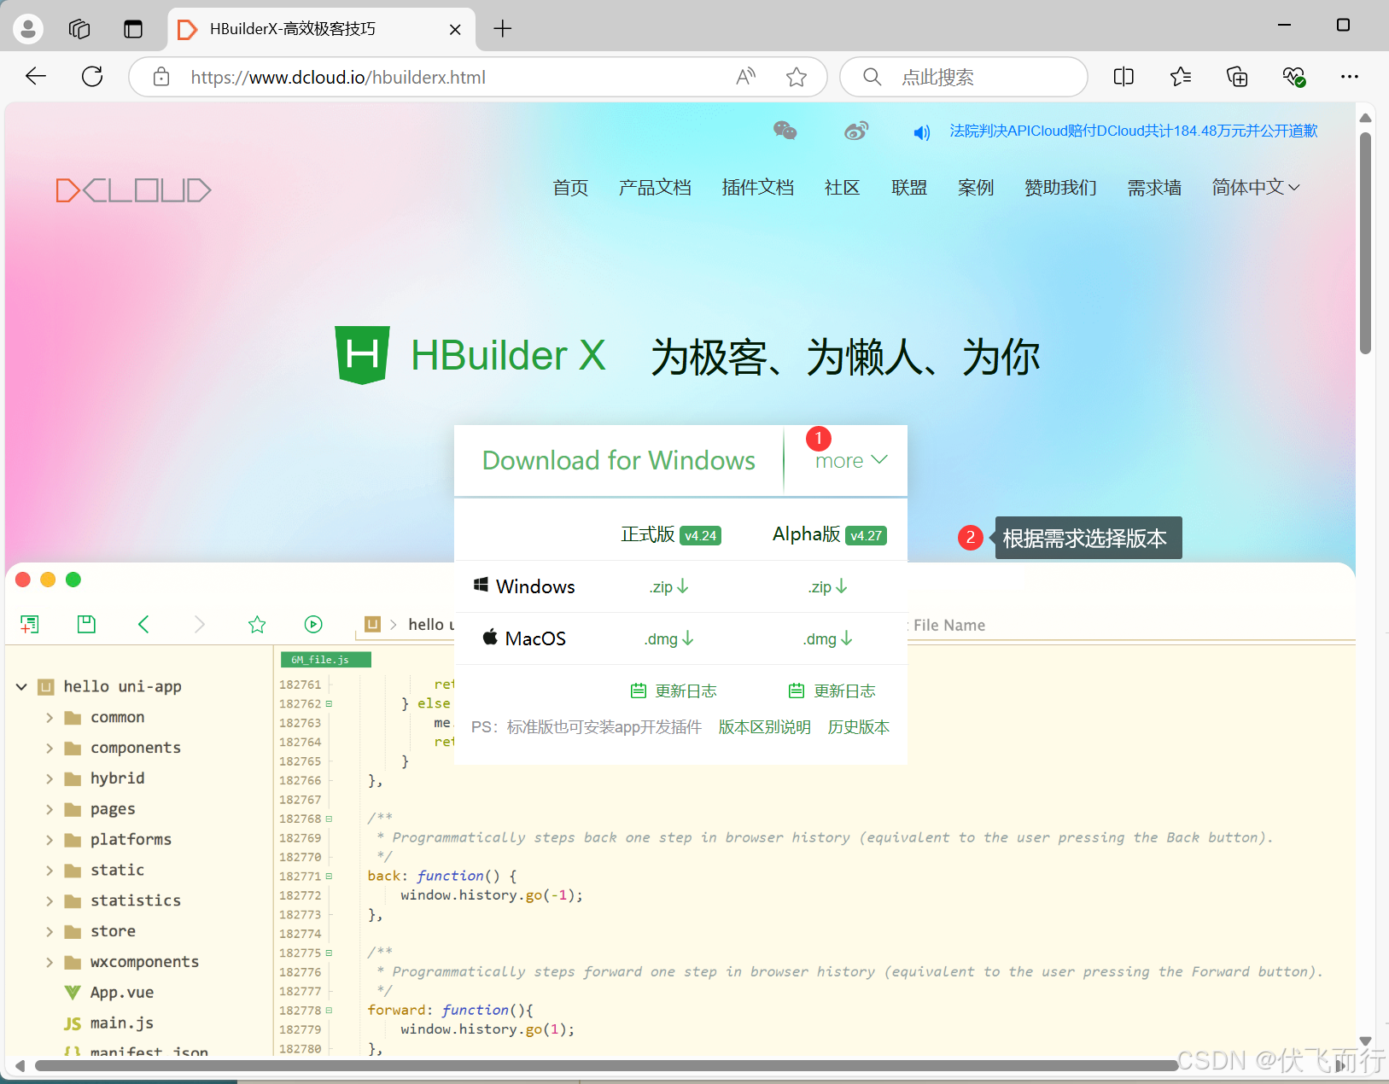Open the 简体中文 language dropdown
The height and width of the screenshot is (1084, 1389).
click(x=1254, y=187)
